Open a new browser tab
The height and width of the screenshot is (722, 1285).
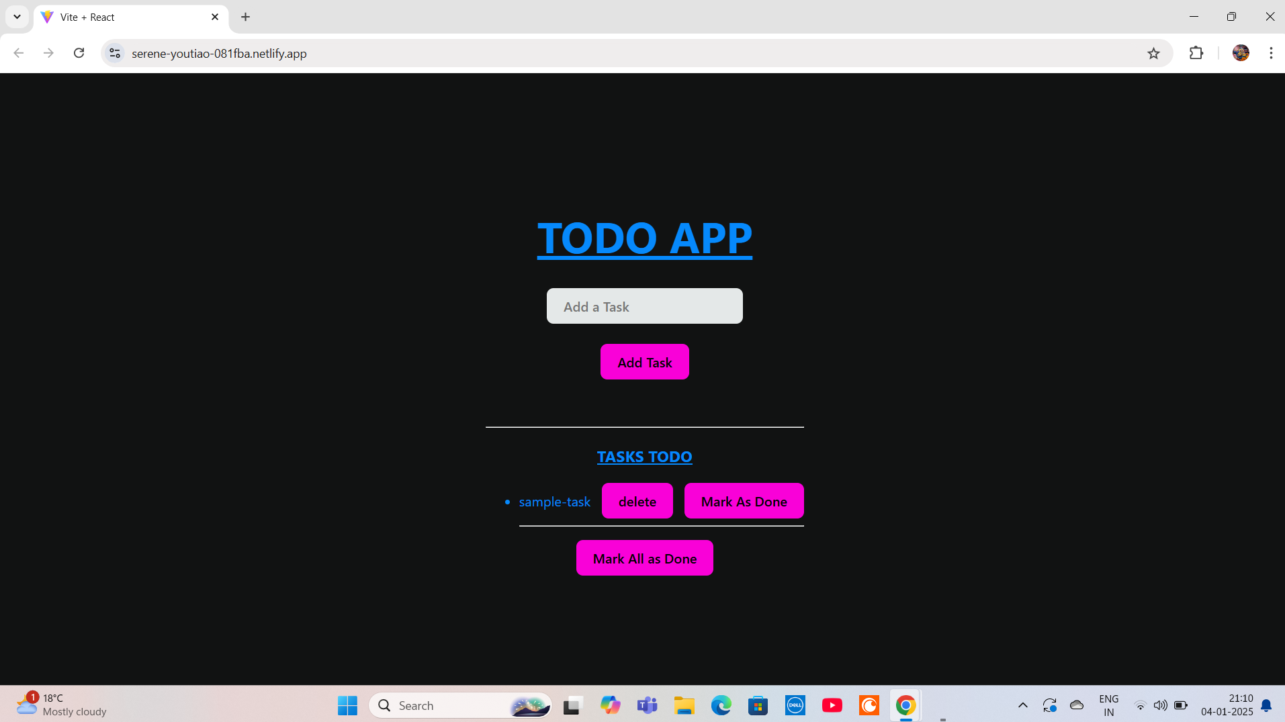coord(245,17)
